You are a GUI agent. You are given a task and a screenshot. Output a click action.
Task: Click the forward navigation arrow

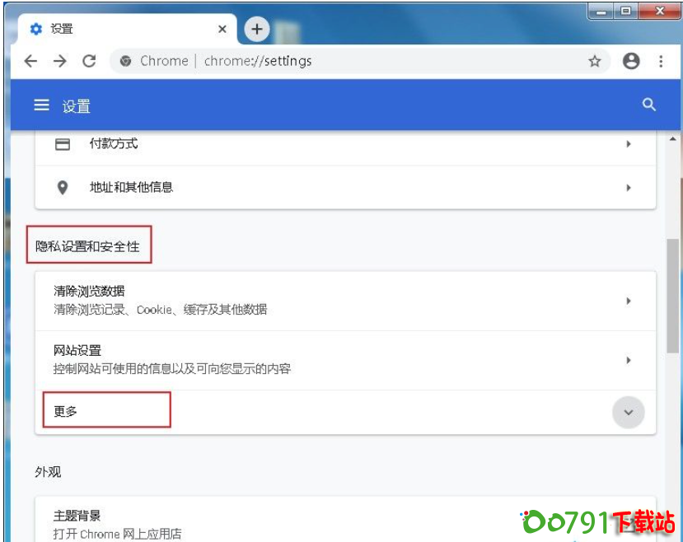[59, 61]
